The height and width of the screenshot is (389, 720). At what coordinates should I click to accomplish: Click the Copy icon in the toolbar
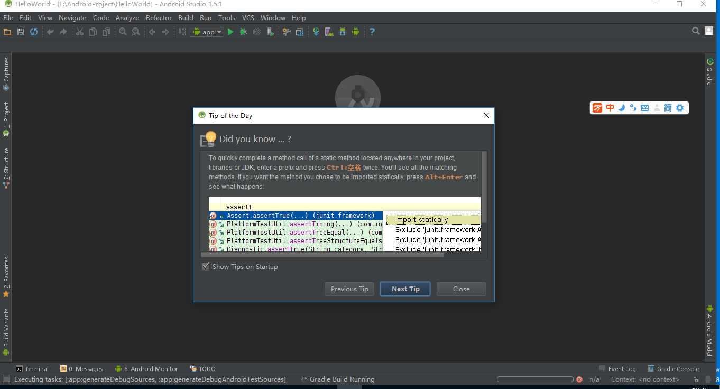[x=93, y=32]
